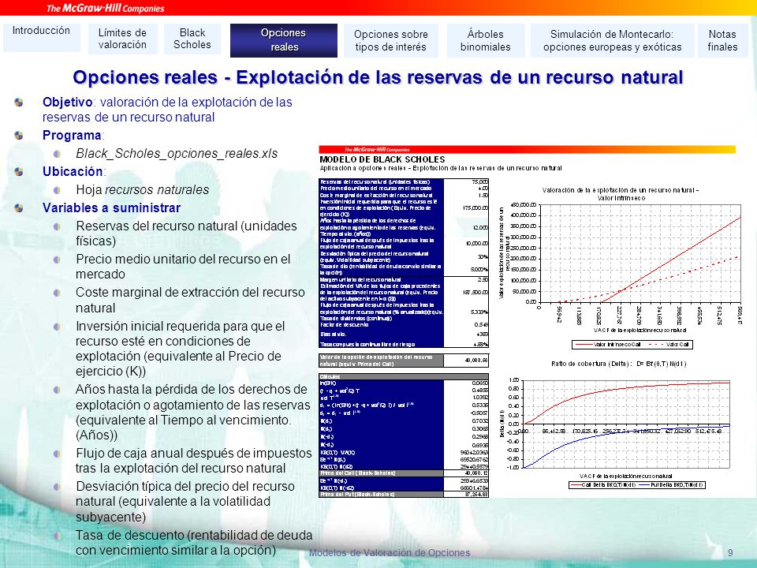The image size is (757, 568).
Task: Click Flujo de caja anual item
Action: [194, 460]
